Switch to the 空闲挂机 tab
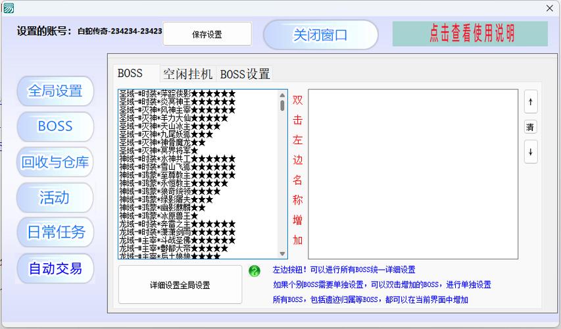Image resolution: width=561 pixels, height=329 pixels. [188, 74]
